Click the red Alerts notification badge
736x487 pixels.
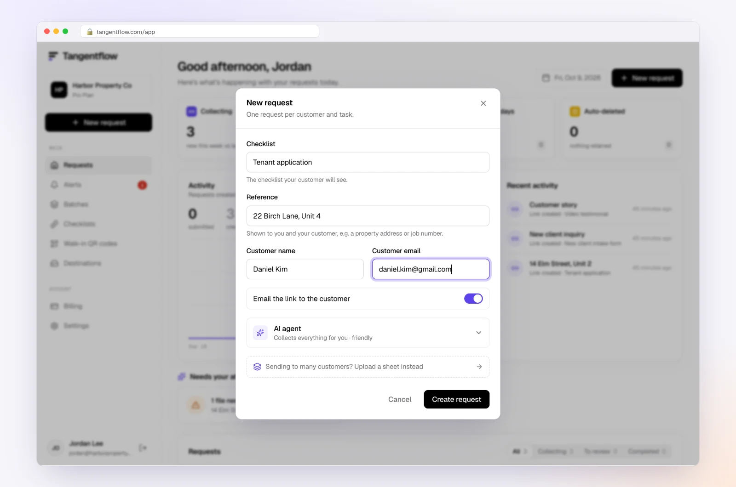click(142, 185)
